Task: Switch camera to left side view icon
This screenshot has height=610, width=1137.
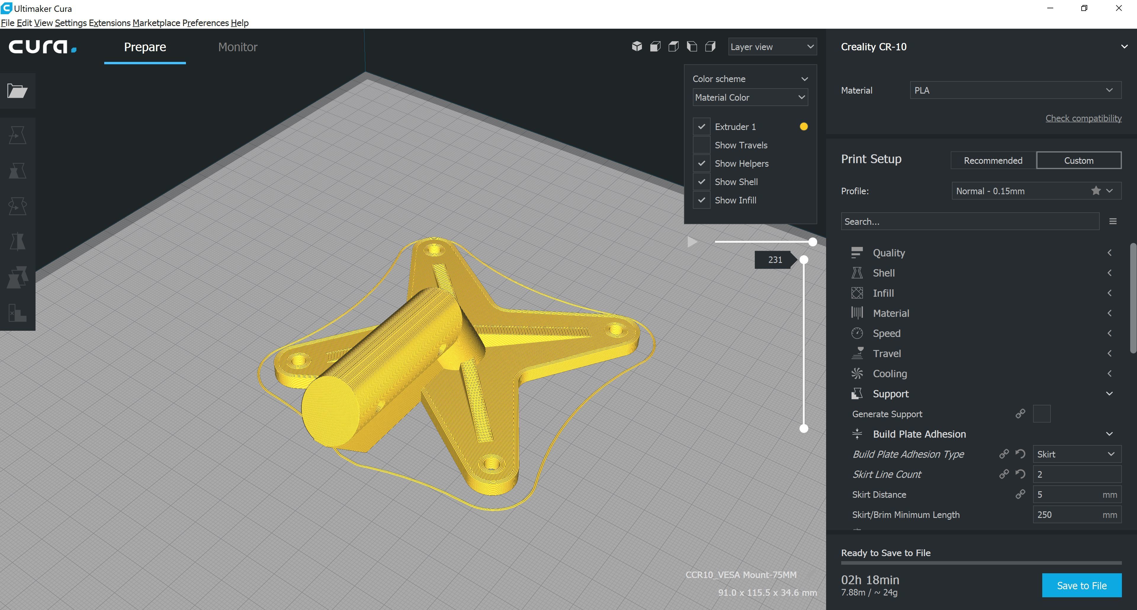Action: click(692, 46)
